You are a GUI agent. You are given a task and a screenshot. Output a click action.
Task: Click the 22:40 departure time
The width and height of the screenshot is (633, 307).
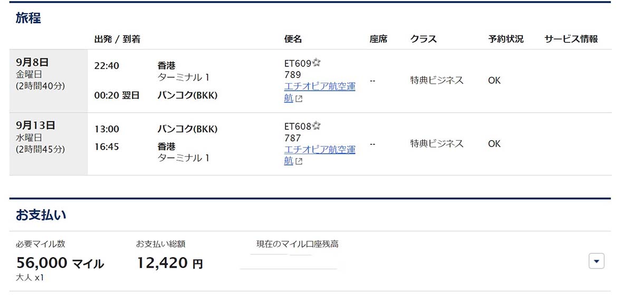[107, 66]
